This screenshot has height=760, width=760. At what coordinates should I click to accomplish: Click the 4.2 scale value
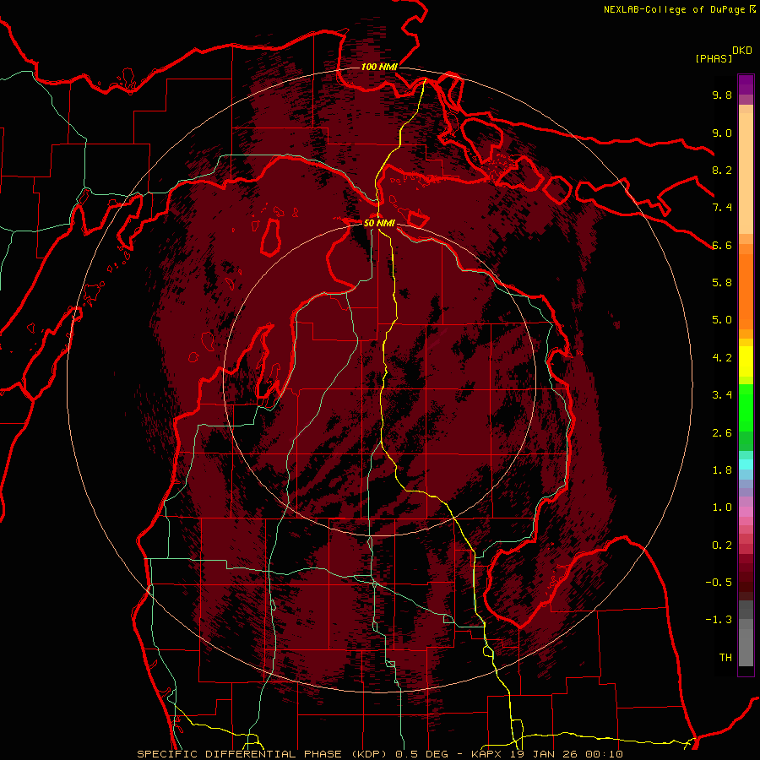722,358
